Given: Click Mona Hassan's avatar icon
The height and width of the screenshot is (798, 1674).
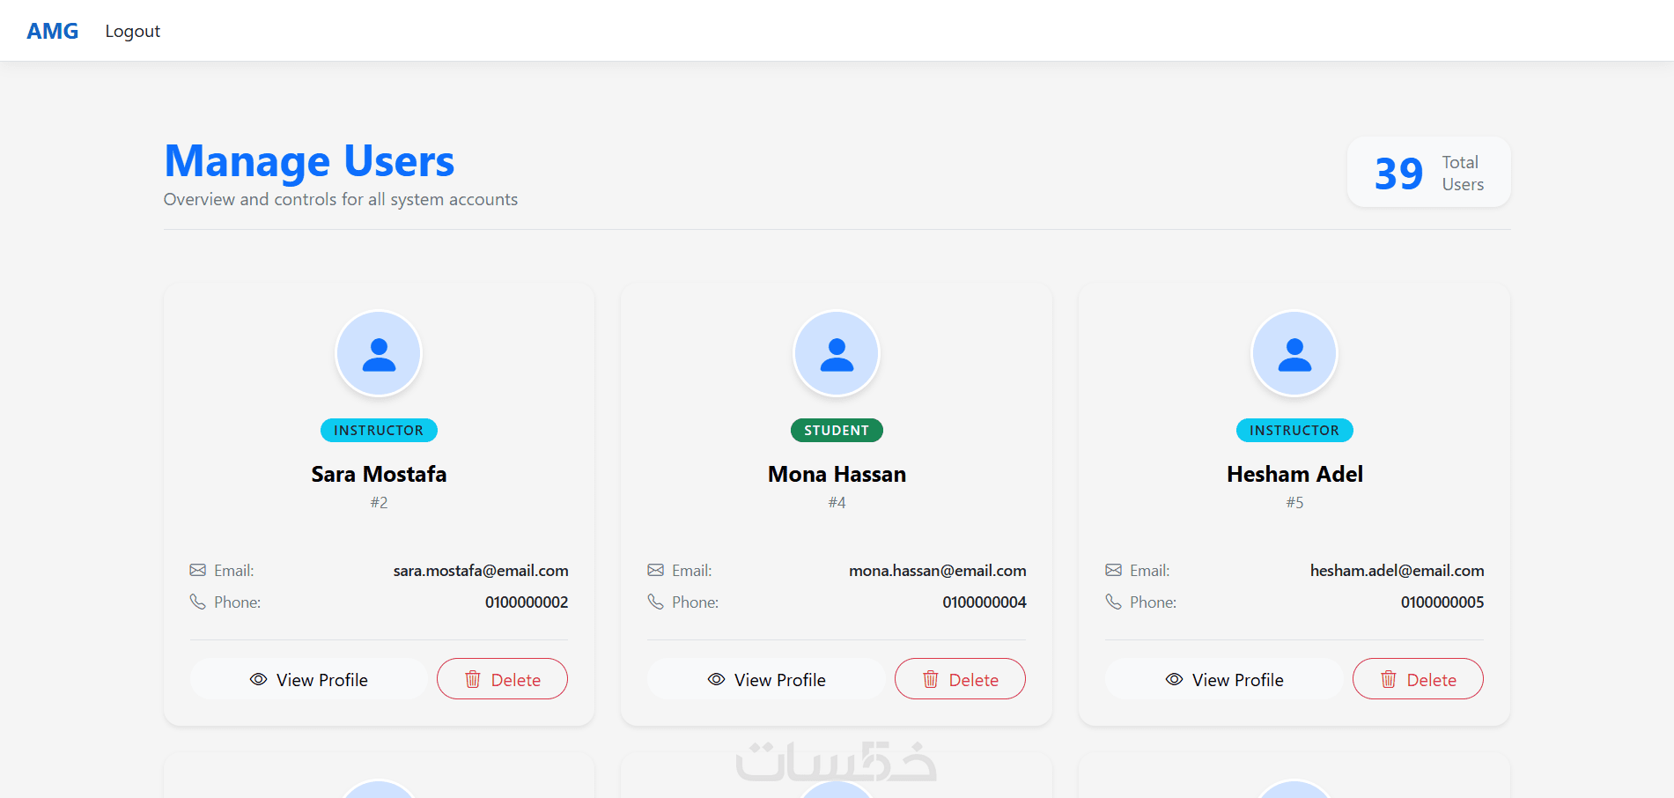Looking at the screenshot, I should 837,353.
